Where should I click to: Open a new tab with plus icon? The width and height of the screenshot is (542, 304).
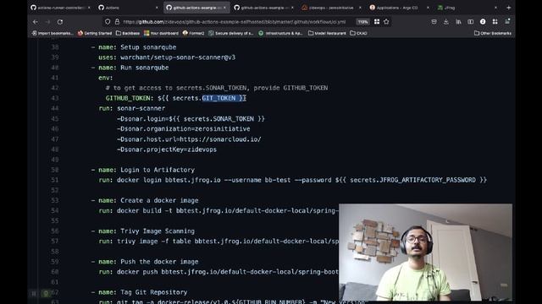(x=508, y=8)
